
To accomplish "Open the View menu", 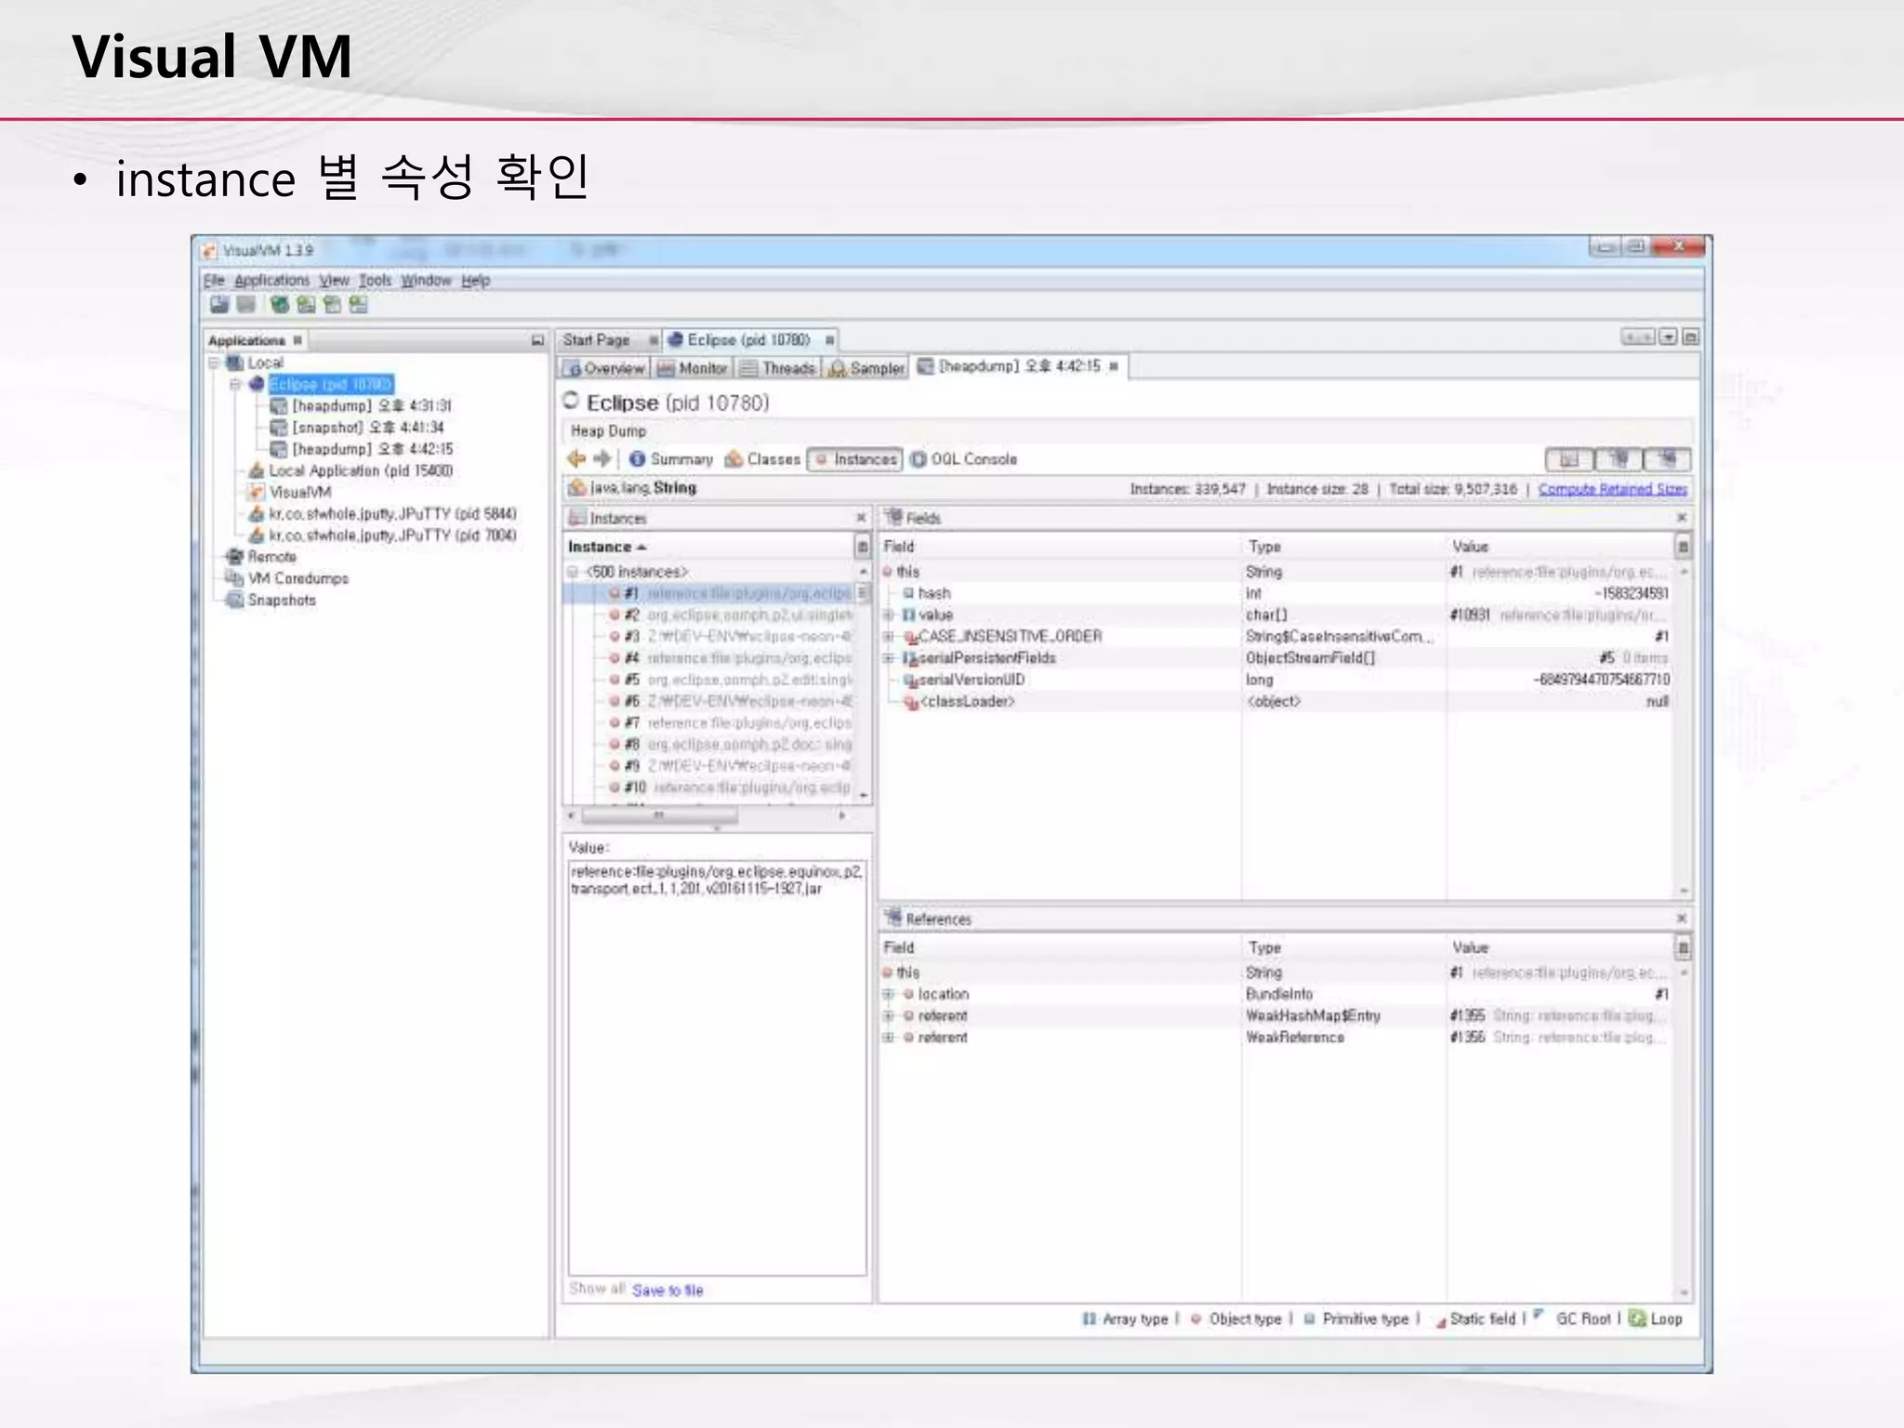I will coord(334,281).
